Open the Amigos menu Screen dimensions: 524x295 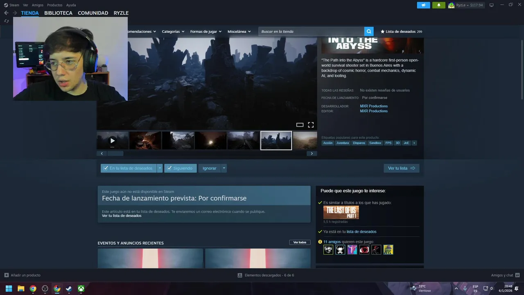pyautogui.click(x=38, y=5)
